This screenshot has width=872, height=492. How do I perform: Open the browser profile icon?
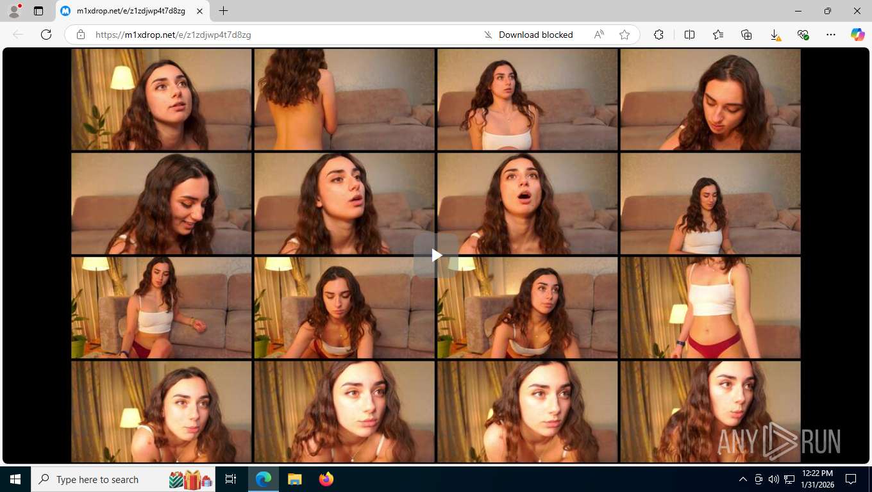click(x=14, y=11)
